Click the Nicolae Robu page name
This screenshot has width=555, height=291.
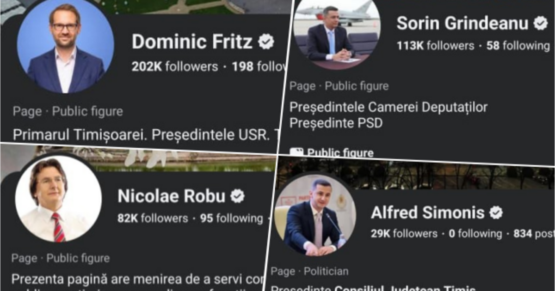tap(171, 196)
